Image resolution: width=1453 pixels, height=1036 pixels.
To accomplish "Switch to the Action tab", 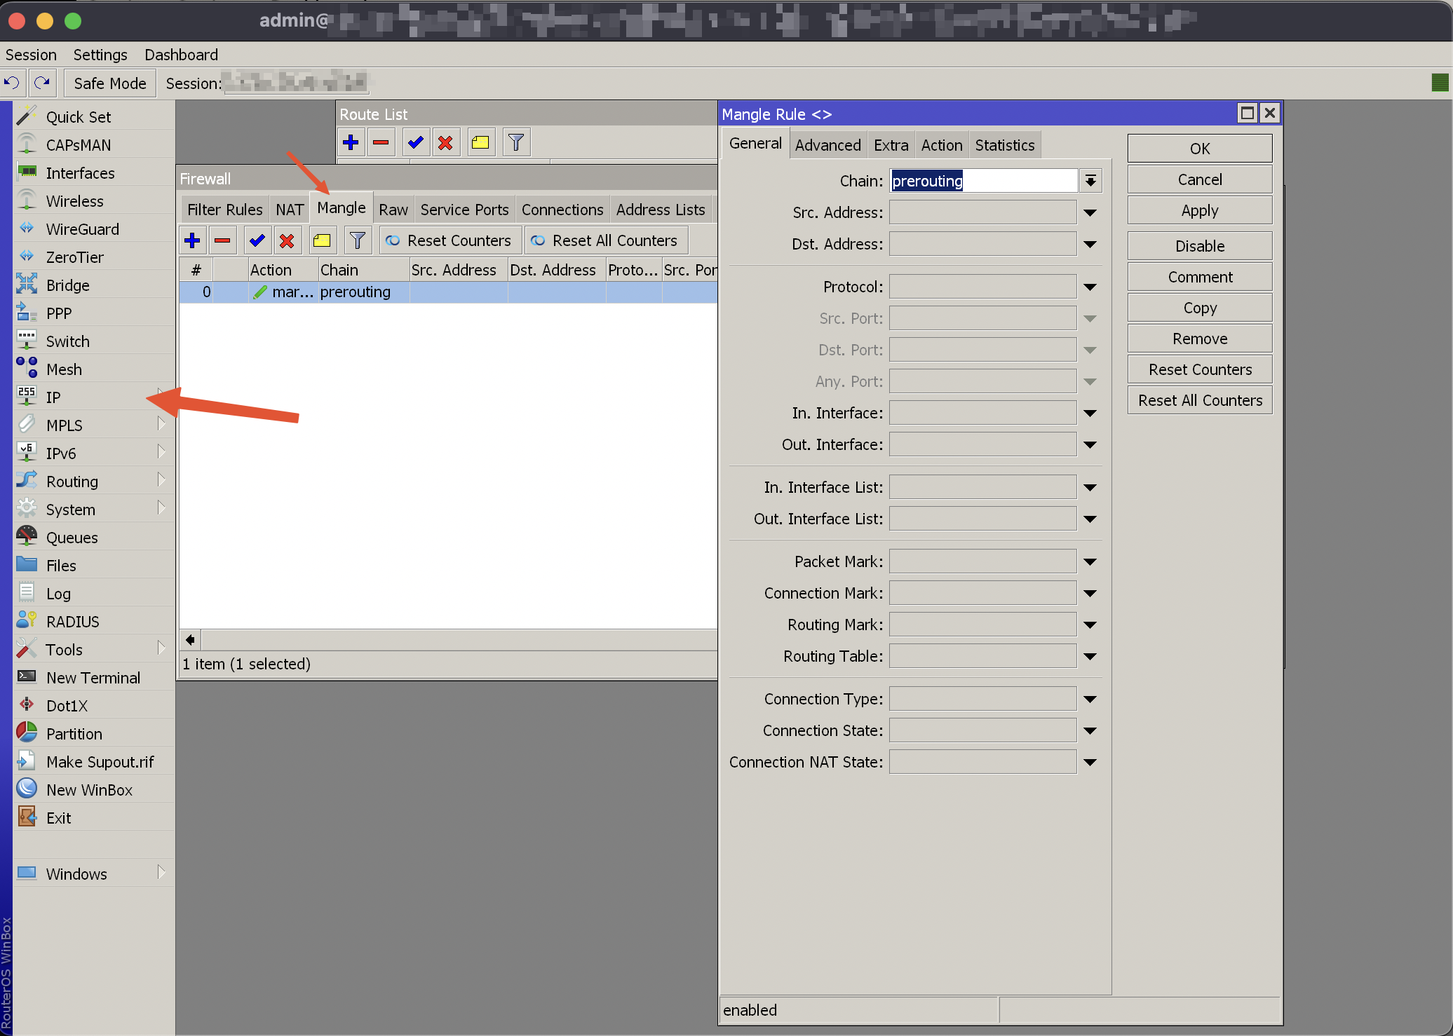I will pos(941,145).
